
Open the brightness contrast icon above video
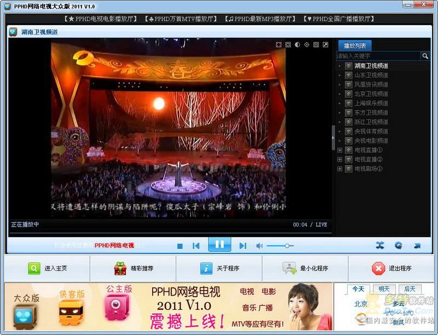click(x=297, y=45)
